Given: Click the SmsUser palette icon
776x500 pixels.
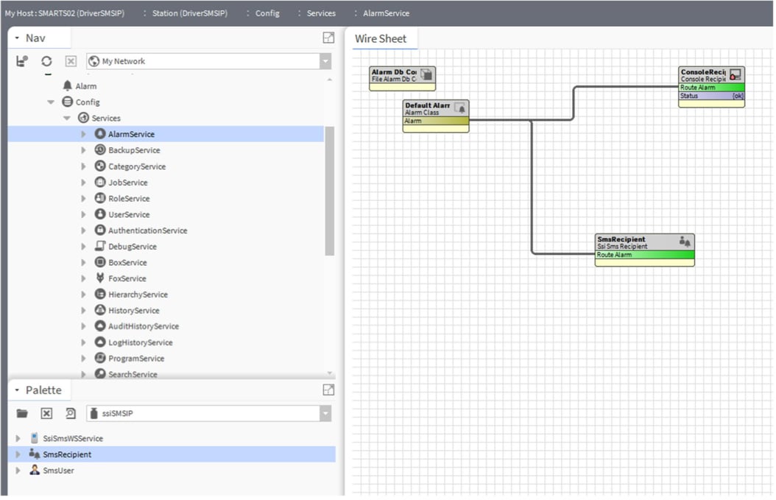Looking at the screenshot, I should 34,470.
